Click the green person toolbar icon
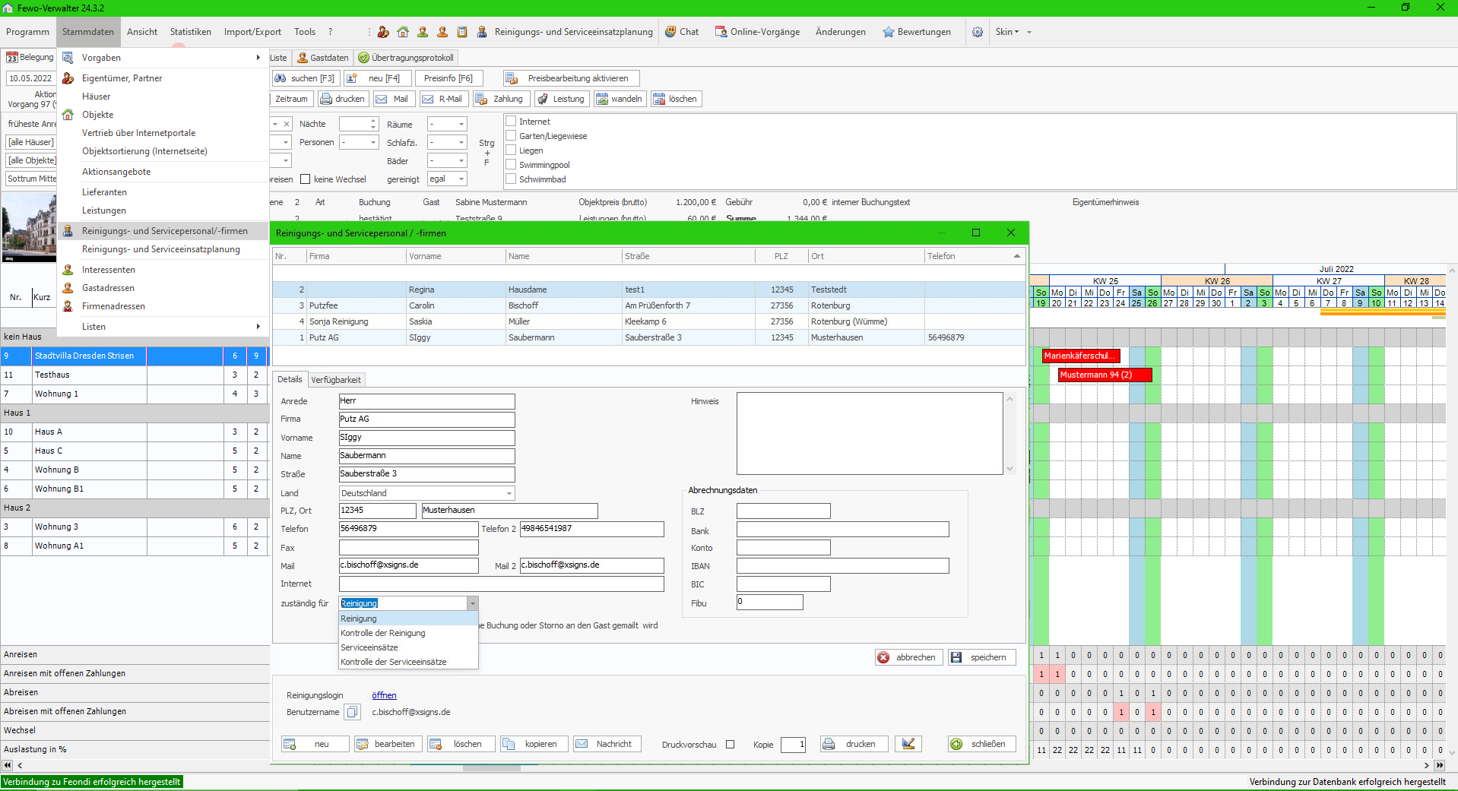This screenshot has height=791, width=1458. click(423, 32)
